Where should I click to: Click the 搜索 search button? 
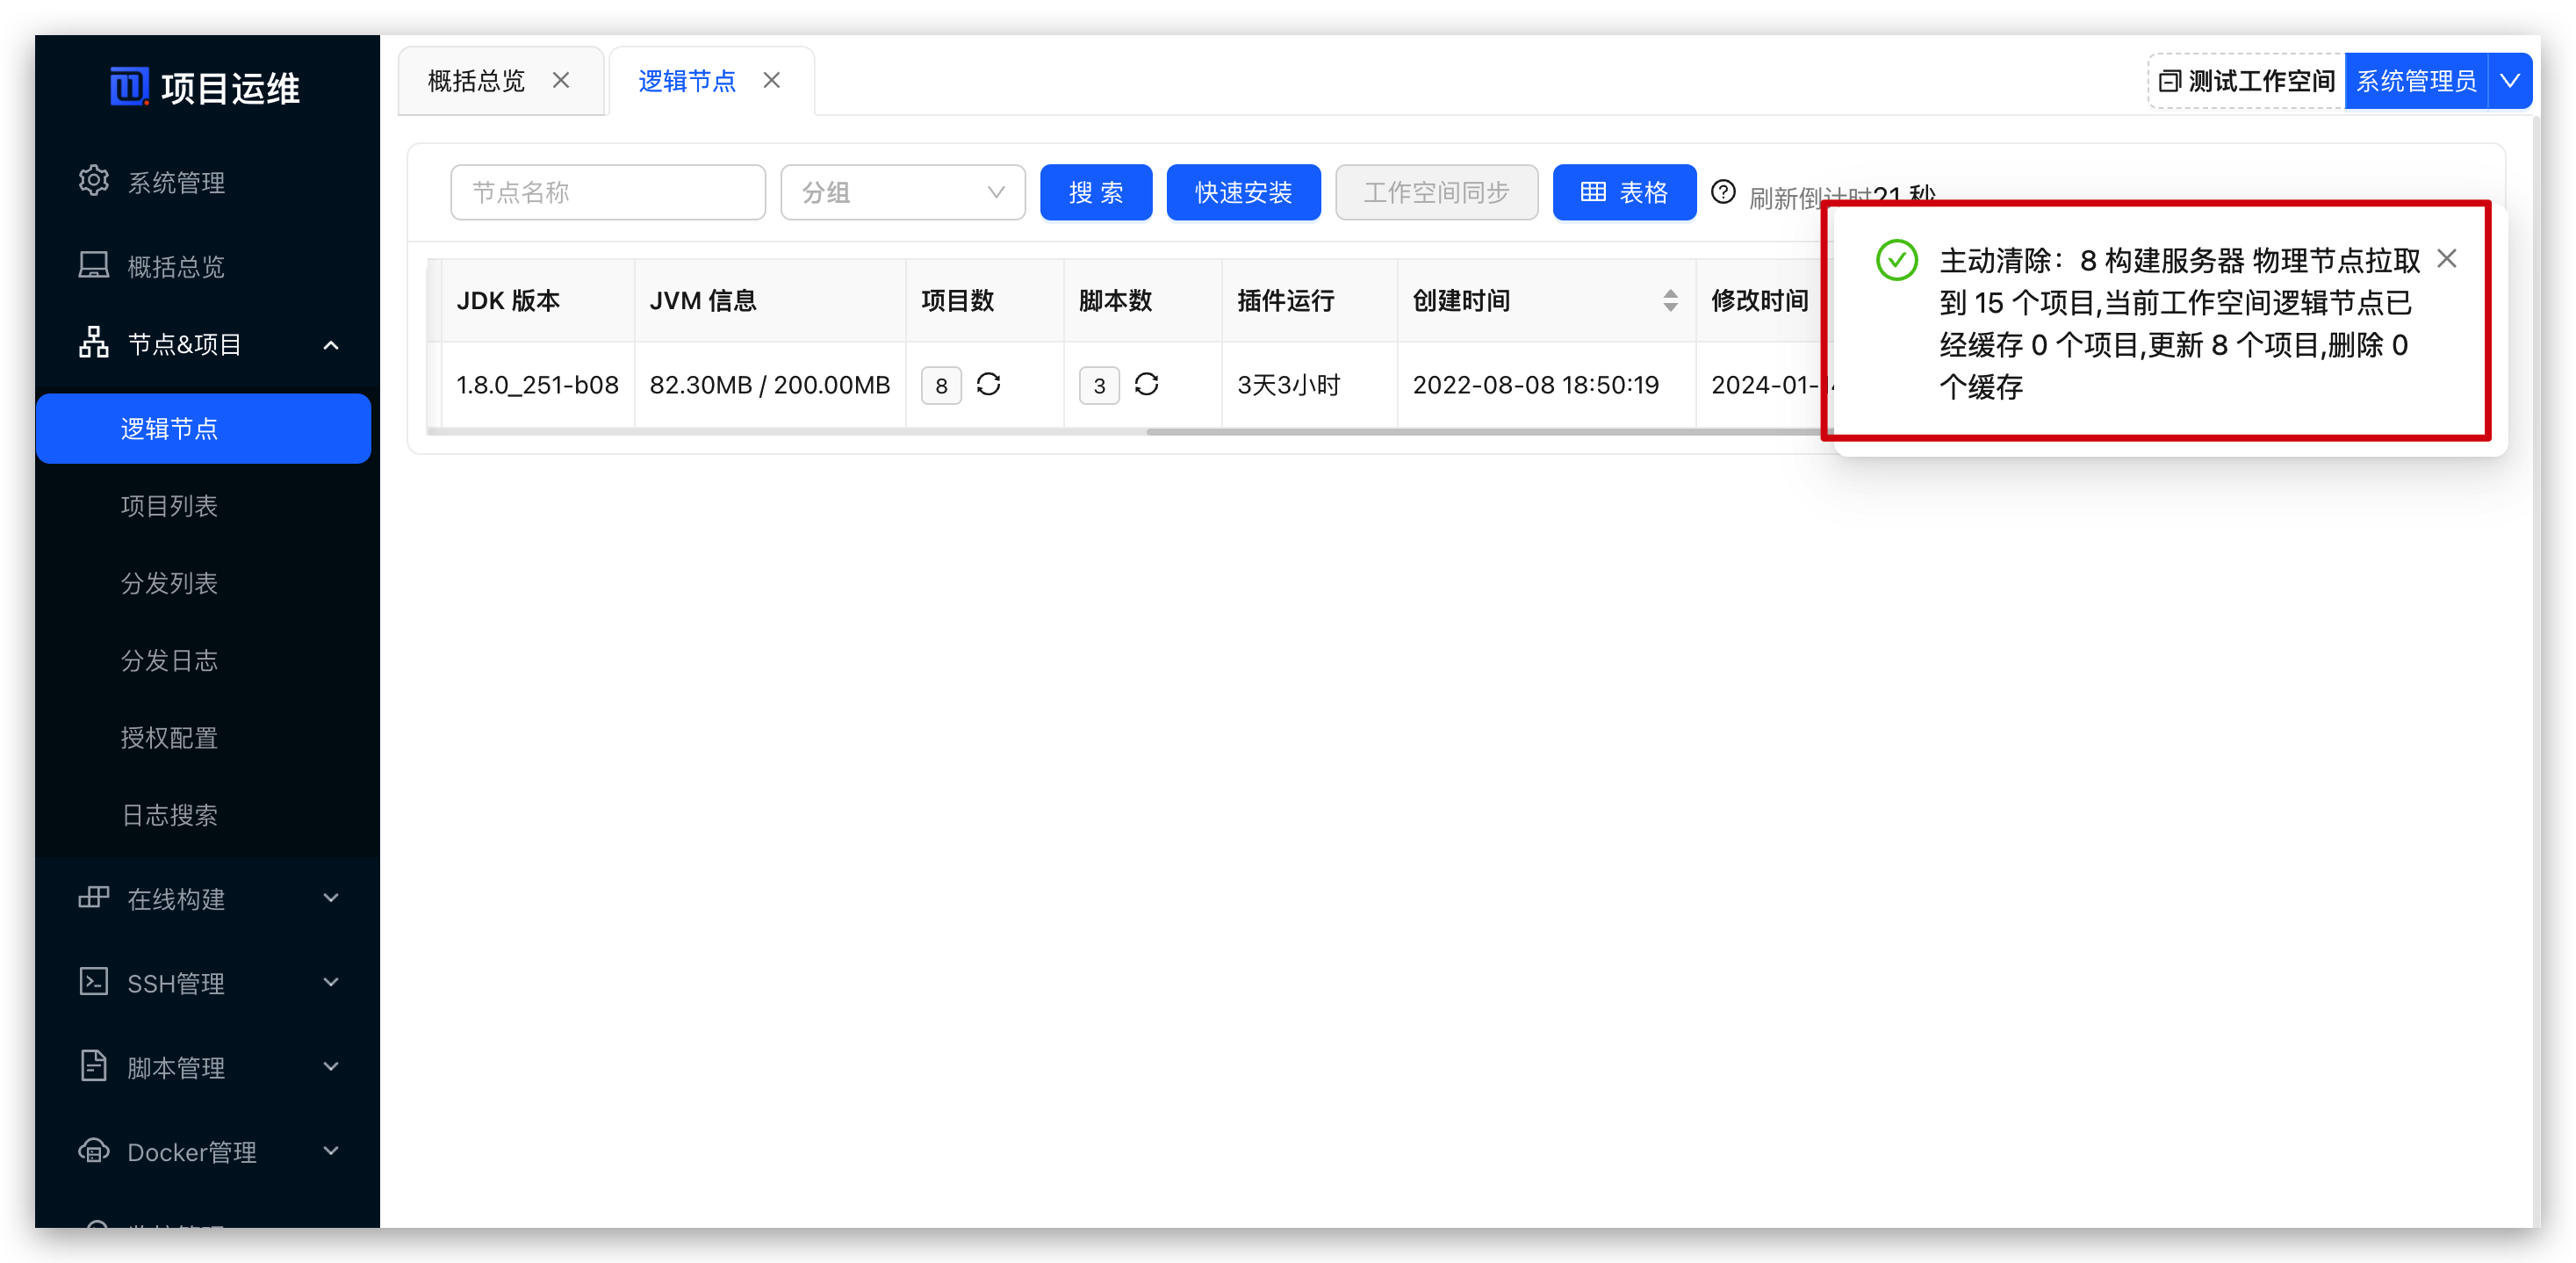pyautogui.click(x=1096, y=192)
